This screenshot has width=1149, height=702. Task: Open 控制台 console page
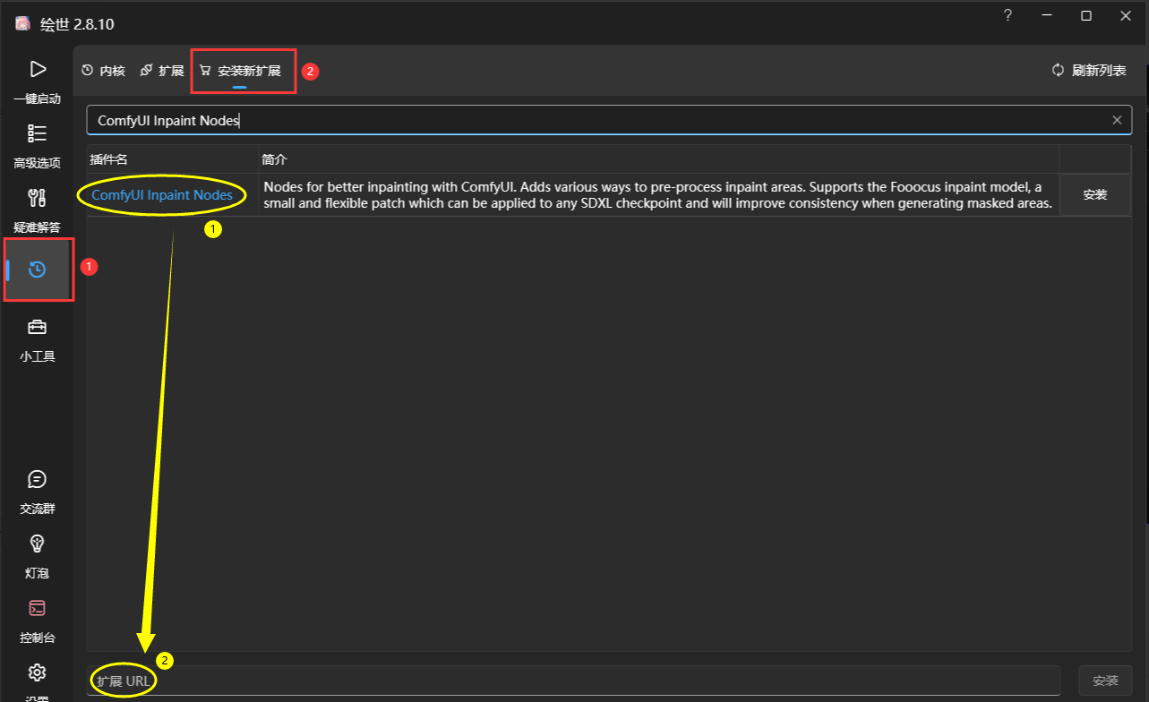tap(37, 621)
